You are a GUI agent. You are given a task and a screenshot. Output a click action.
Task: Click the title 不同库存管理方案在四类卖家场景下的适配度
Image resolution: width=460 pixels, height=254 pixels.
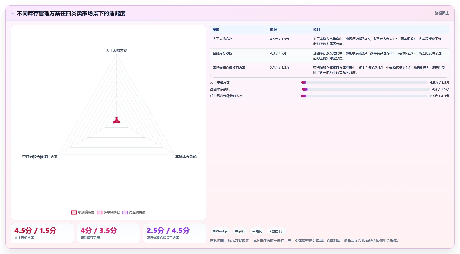click(x=71, y=14)
